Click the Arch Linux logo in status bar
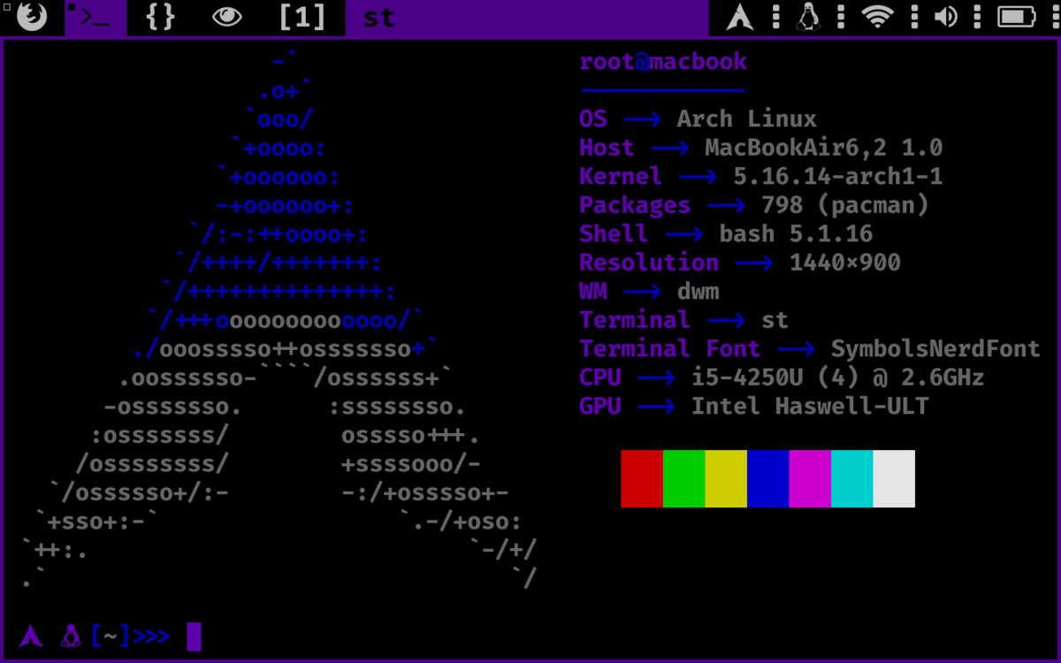Image resolution: width=1061 pixels, height=663 pixels. pos(741,17)
